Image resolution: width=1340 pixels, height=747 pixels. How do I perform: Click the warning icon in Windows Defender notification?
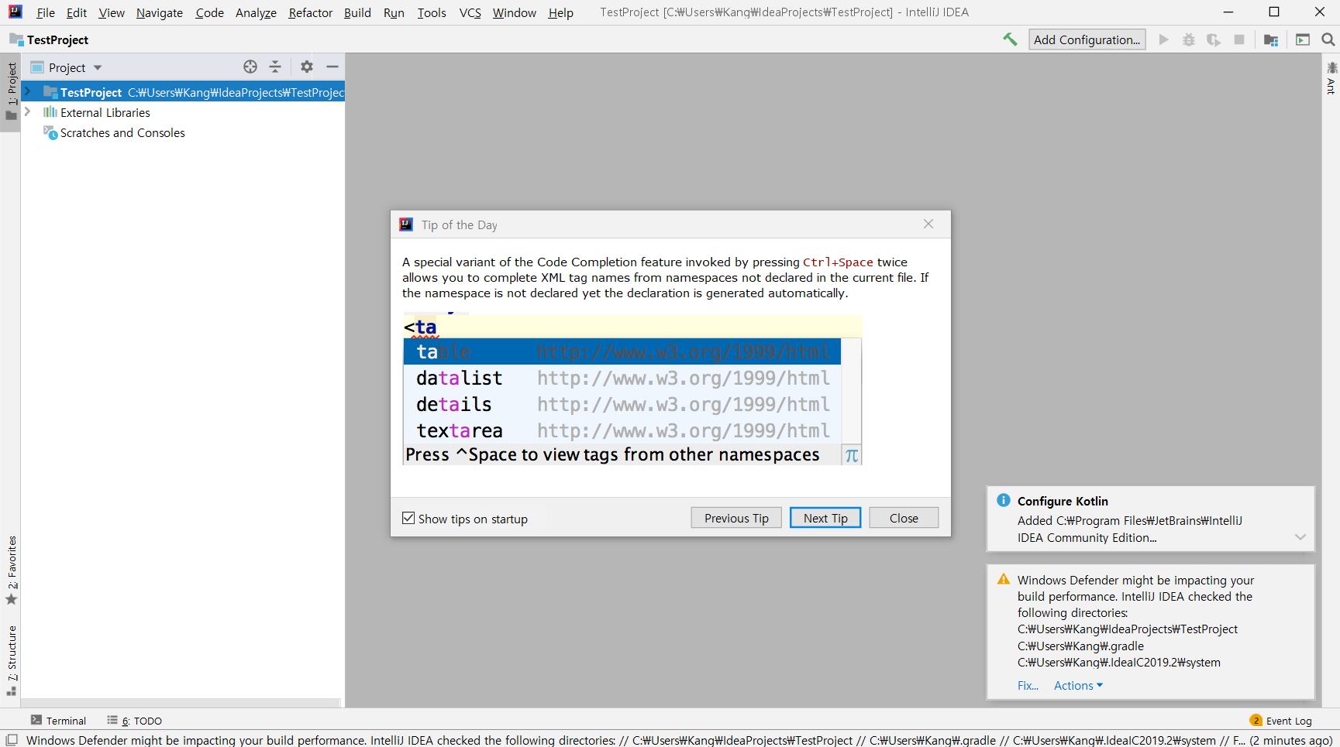[1004, 579]
